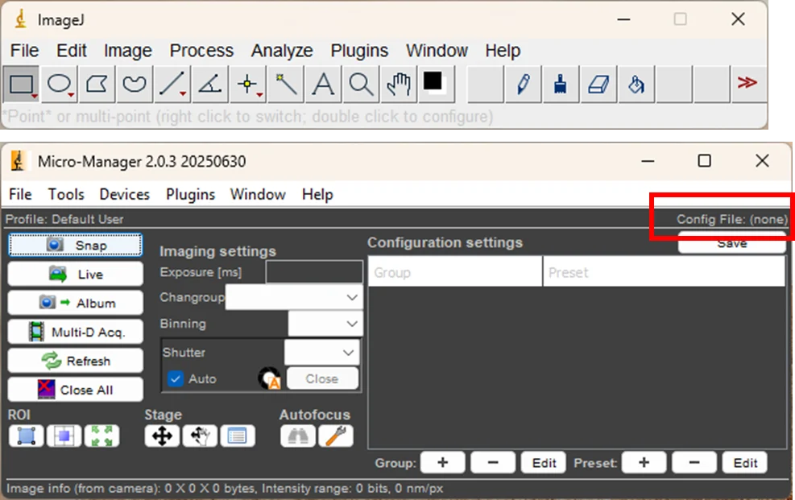
Task: Open ImageJ File menu
Action: pyautogui.click(x=24, y=51)
